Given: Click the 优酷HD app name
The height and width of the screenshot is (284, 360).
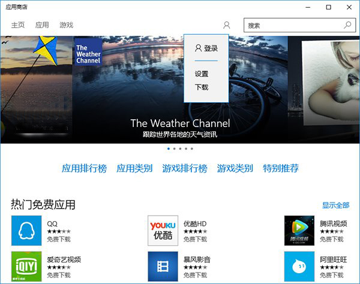Looking at the screenshot, I should coord(195,223).
